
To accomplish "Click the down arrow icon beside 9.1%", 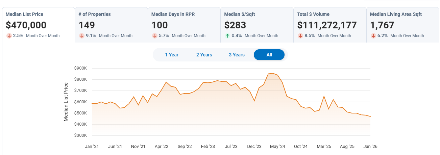I will (x=82, y=36).
